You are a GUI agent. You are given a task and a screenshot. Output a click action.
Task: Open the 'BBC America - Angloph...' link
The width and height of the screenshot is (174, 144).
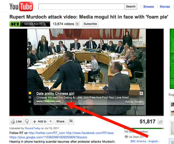click(145, 141)
